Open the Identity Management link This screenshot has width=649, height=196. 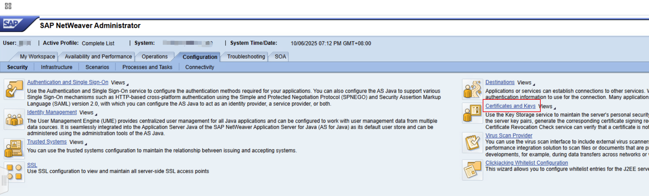click(x=52, y=112)
